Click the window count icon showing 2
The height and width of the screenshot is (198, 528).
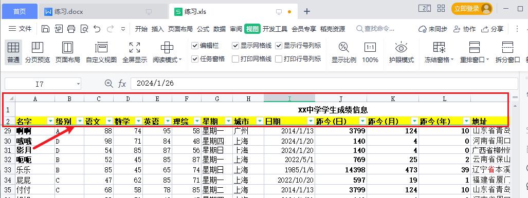point(424,8)
